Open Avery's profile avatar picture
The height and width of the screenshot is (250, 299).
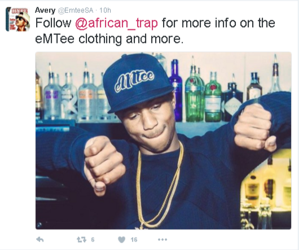[17, 19]
